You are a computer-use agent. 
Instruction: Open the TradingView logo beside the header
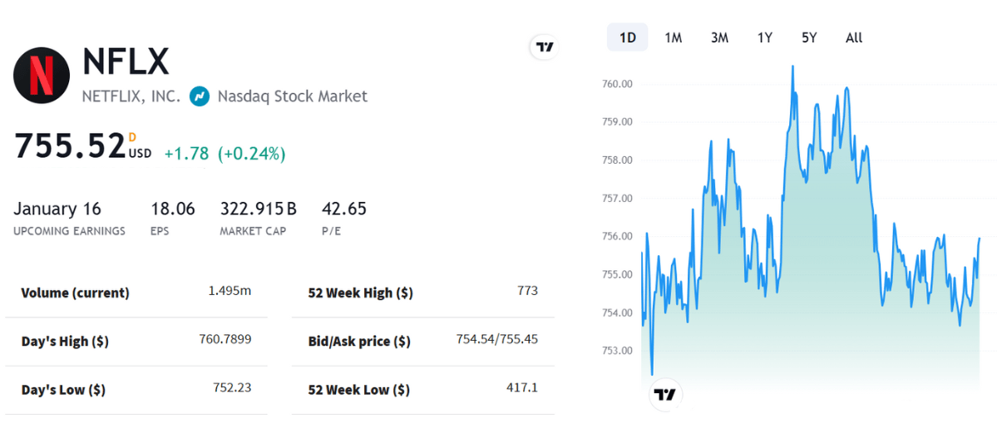(545, 47)
